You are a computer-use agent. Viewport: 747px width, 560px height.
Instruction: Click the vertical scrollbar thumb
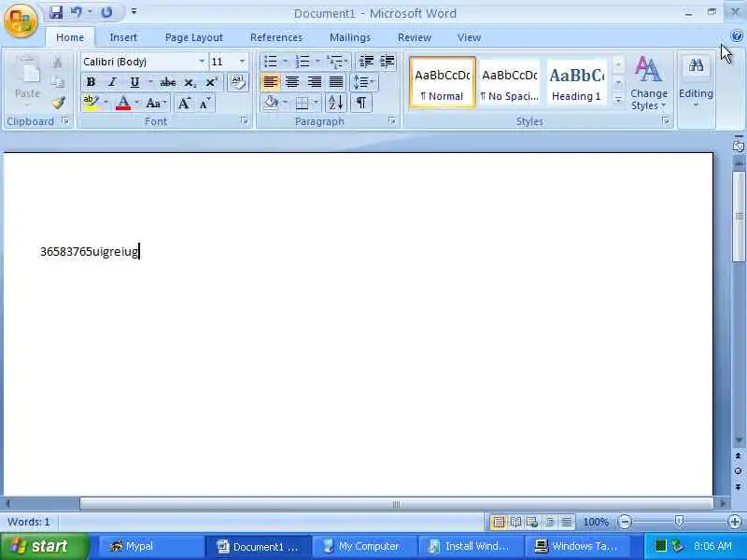point(739,217)
